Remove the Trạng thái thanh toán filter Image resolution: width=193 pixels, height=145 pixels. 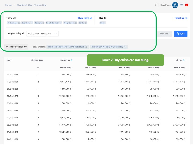[86, 47]
